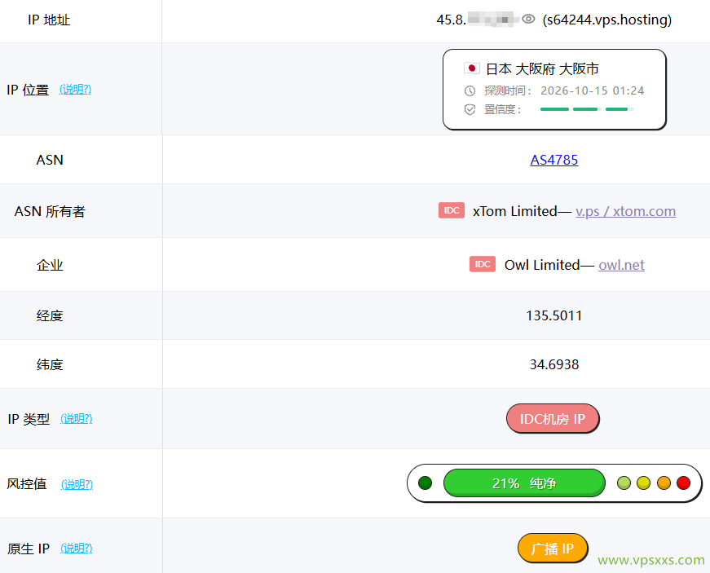710x573 pixels.
Task: Click the Japan flag icon
Action: pos(472,68)
